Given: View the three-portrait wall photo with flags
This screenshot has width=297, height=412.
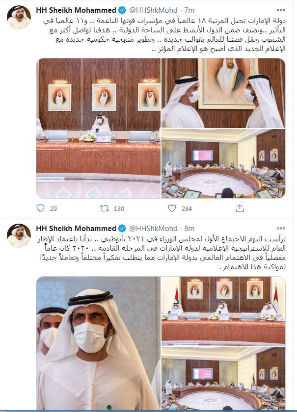Looking at the screenshot, I should tap(223, 311).
